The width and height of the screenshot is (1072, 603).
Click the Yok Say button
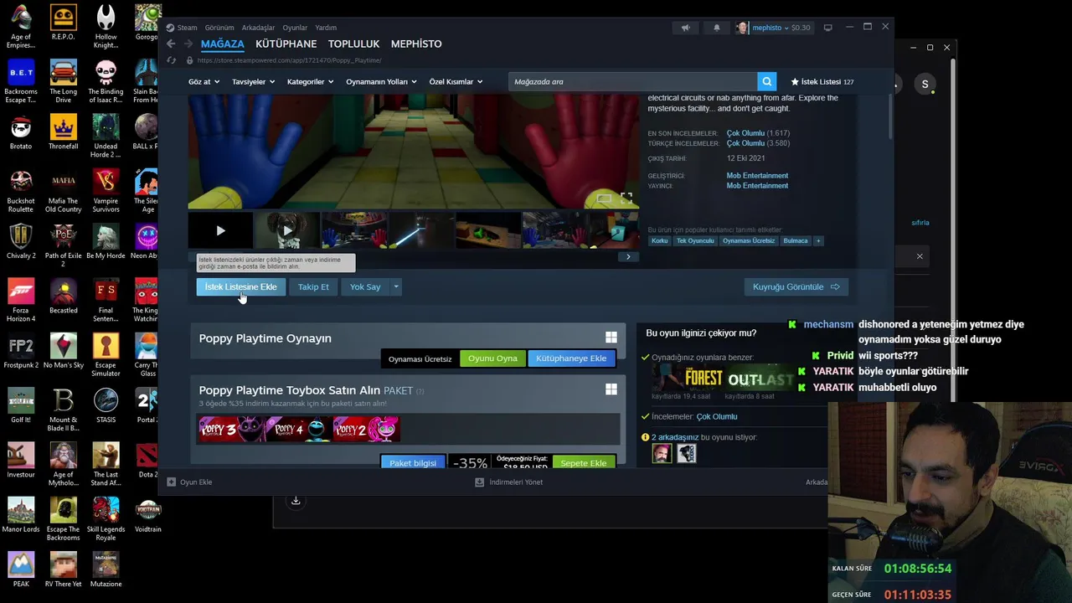click(365, 286)
